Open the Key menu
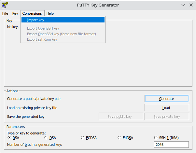 (x=15, y=13)
